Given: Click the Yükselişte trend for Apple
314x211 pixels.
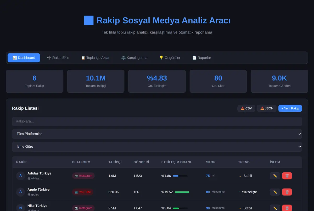Looking at the screenshot, I should click(x=248, y=192).
